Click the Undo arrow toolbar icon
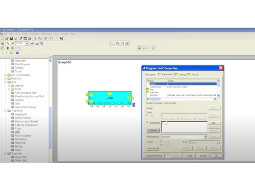The height and width of the screenshot is (191, 255). pos(52,39)
